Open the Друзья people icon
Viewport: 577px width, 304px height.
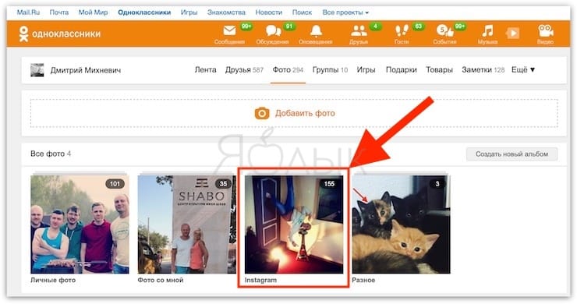coord(359,31)
